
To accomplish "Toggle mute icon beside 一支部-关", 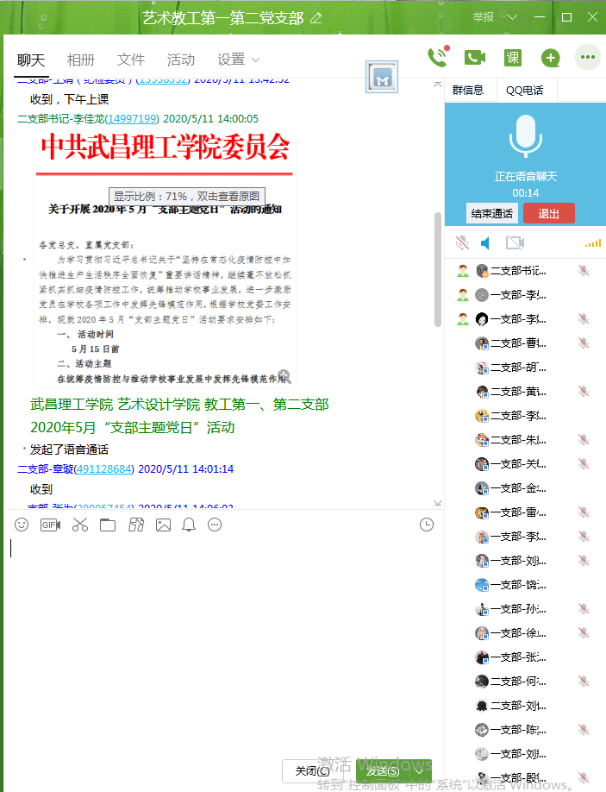I will [584, 463].
